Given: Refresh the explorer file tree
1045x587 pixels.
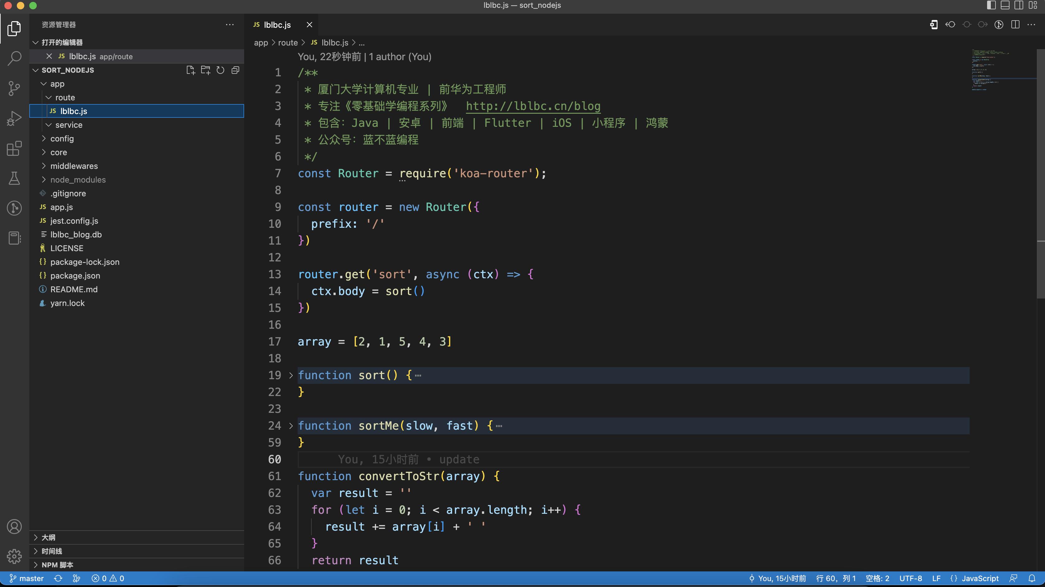Looking at the screenshot, I should pos(220,70).
